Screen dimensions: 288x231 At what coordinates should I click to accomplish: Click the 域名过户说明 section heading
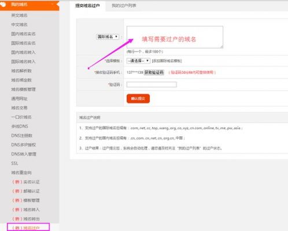[x=90, y=117]
